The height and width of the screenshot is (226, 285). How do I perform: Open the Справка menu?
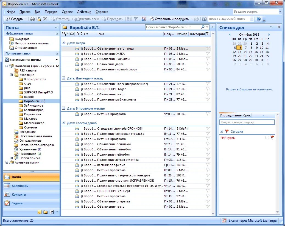point(102,12)
